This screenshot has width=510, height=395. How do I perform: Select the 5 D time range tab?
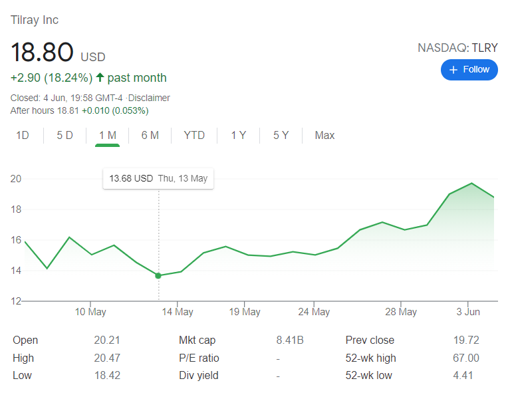coord(64,135)
